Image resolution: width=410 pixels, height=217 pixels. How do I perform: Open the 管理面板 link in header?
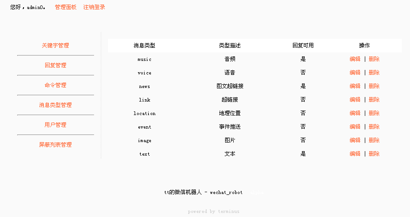pyautogui.click(x=66, y=7)
